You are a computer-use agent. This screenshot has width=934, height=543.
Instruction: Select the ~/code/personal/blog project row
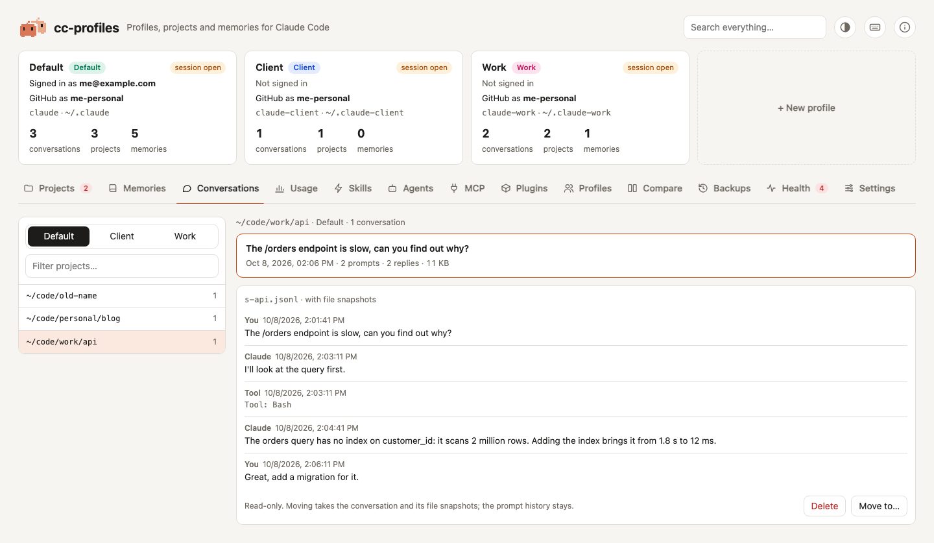pos(122,319)
